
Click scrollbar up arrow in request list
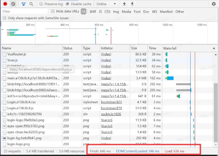[216, 55]
